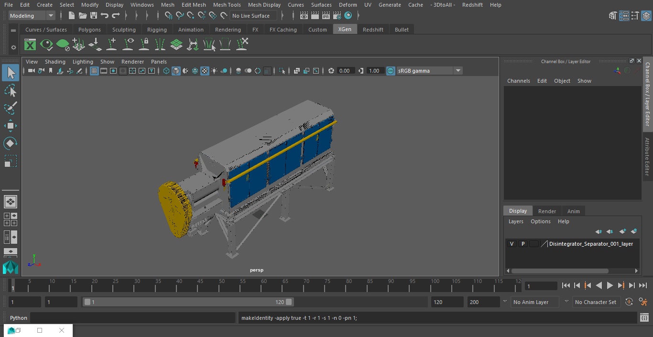
Task: Open the File menu
Action: (9, 5)
